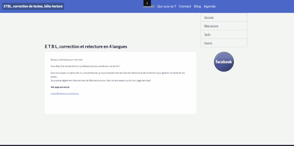Image resolution: width=294 pixels, height=146 pixels.
Task: Click the ETBL site title in the header
Action: click(x=33, y=6)
